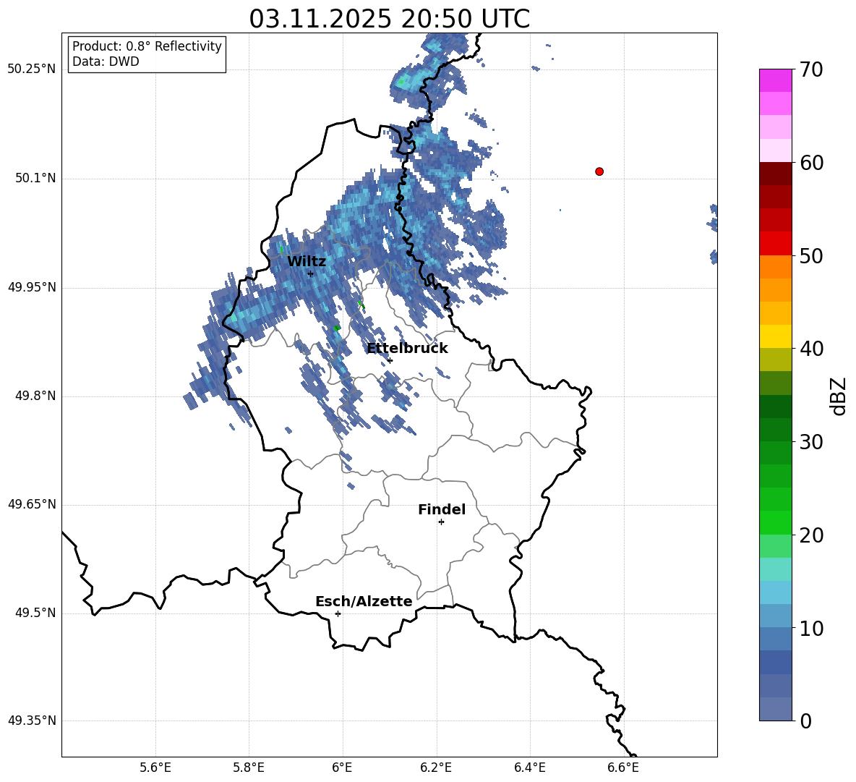Click the Ettelbruck city label
This screenshot has width=856, height=782.
click(407, 349)
